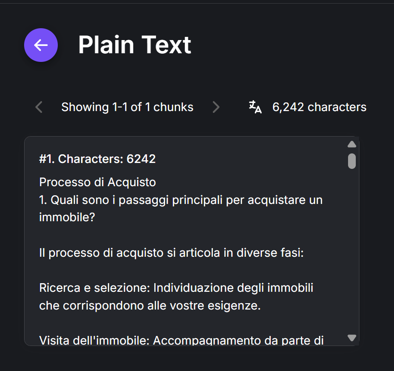Click the purple back arrow button
Screen dimensions: 394x371
coord(41,45)
